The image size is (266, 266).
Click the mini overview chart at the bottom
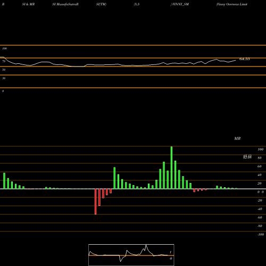coord(131,255)
